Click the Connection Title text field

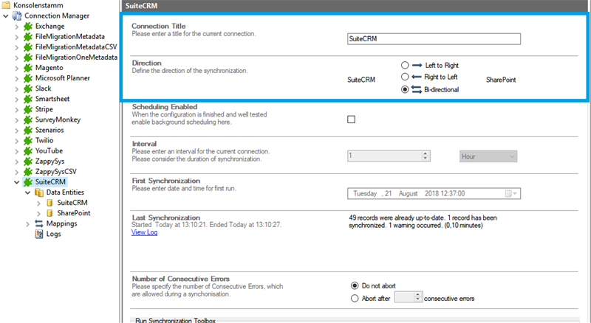[x=434, y=39]
